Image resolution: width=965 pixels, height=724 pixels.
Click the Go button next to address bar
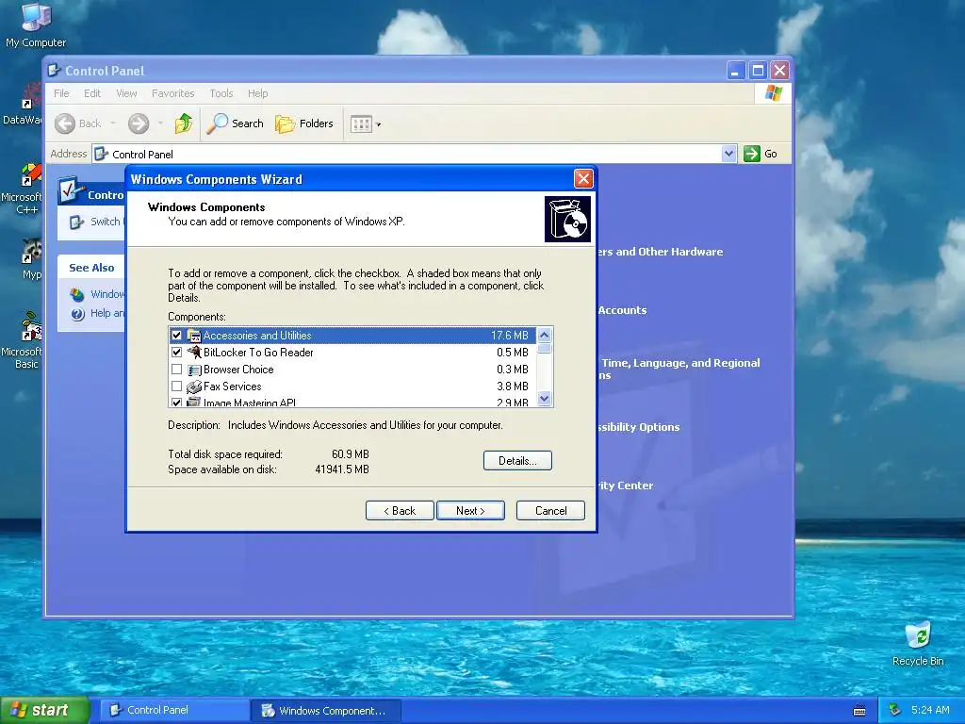[761, 154]
